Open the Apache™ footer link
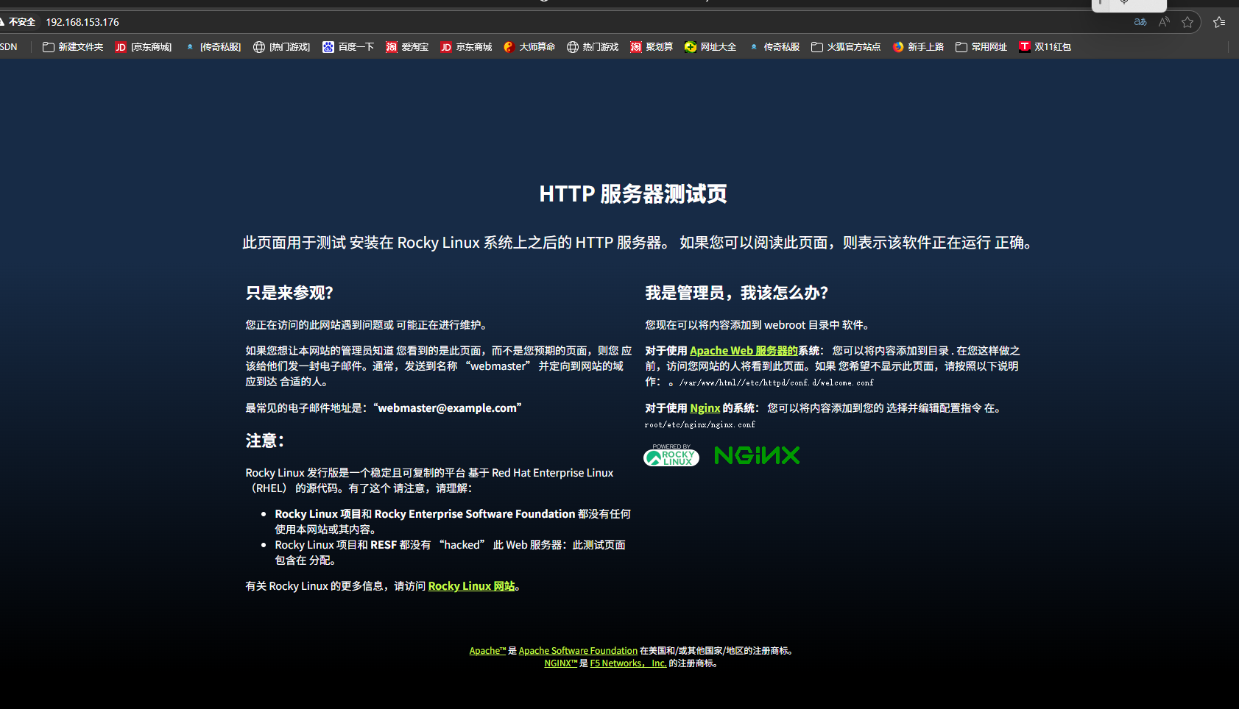The height and width of the screenshot is (709, 1239). (487, 651)
